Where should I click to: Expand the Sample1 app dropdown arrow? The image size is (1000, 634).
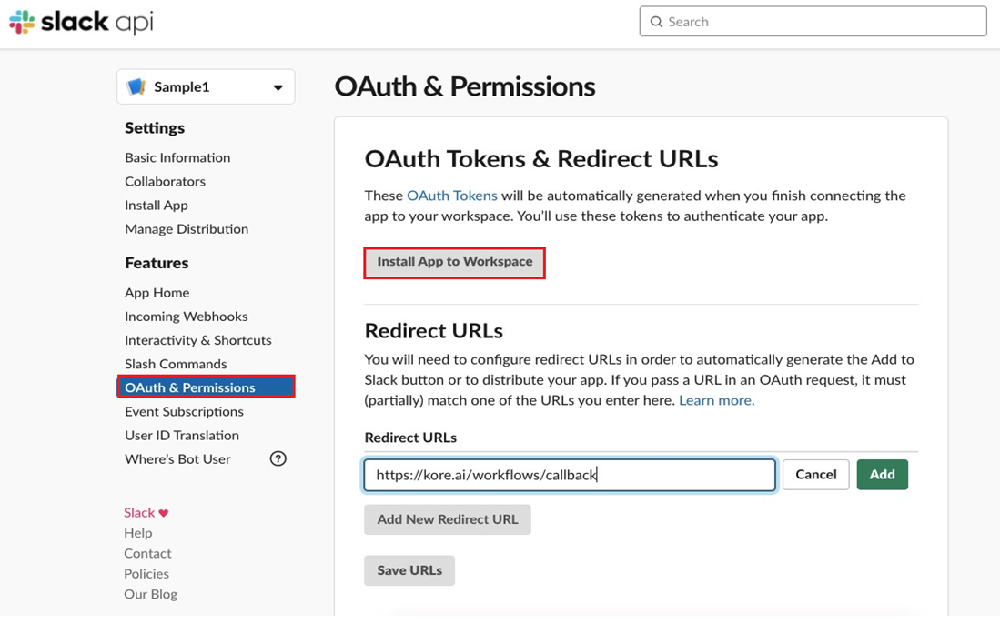278,88
